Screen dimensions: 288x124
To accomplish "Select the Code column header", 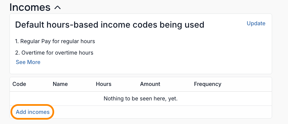I will (x=19, y=84).
